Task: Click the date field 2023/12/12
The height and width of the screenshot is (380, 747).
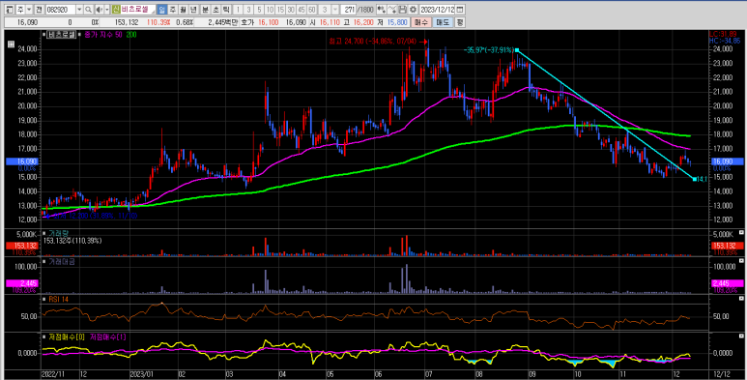Action: coord(437,10)
